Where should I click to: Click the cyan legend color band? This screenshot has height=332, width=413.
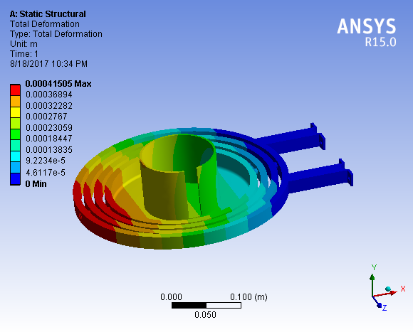pos(15,156)
